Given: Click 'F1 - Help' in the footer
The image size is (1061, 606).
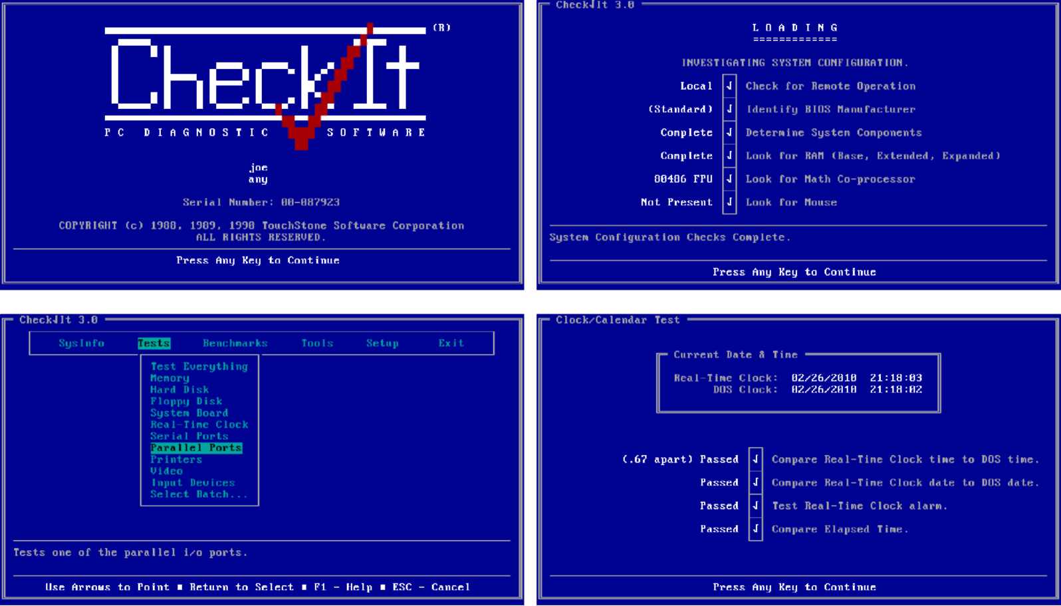Looking at the screenshot, I should tap(343, 587).
